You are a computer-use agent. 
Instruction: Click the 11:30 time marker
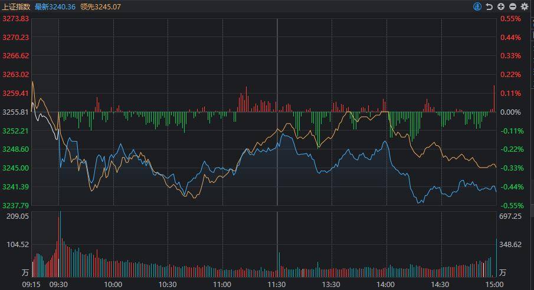(277, 285)
